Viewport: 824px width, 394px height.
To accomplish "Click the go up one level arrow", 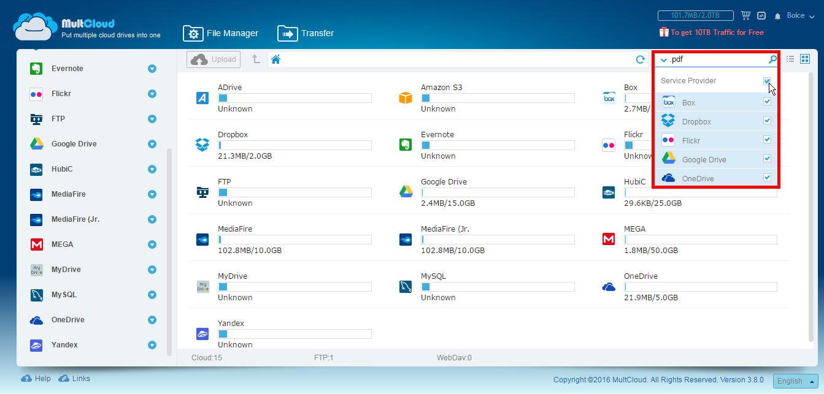I will 256,59.
